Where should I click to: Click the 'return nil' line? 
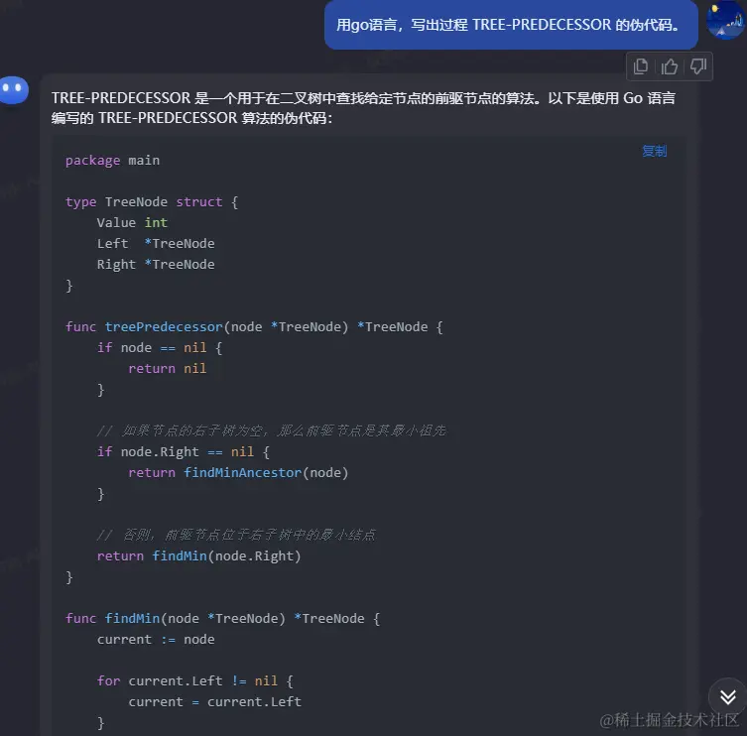pos(168,368)
